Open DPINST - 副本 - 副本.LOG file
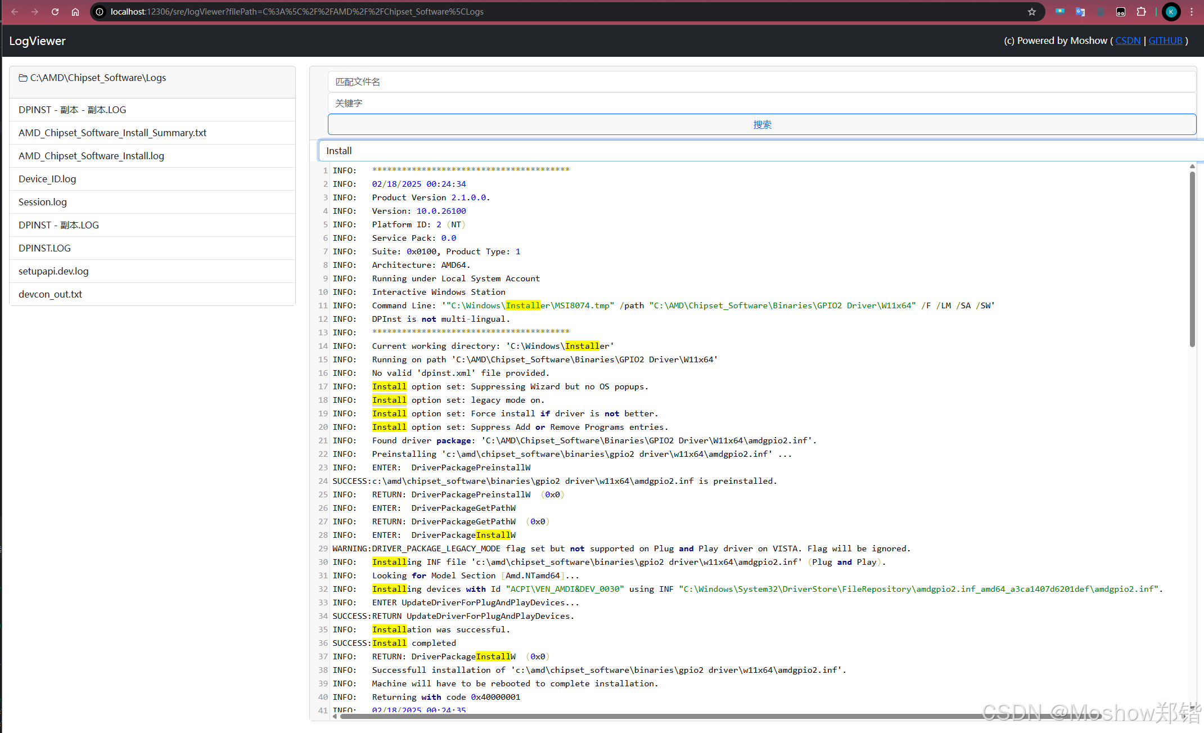1204x733 pixels. pos(152,110)
